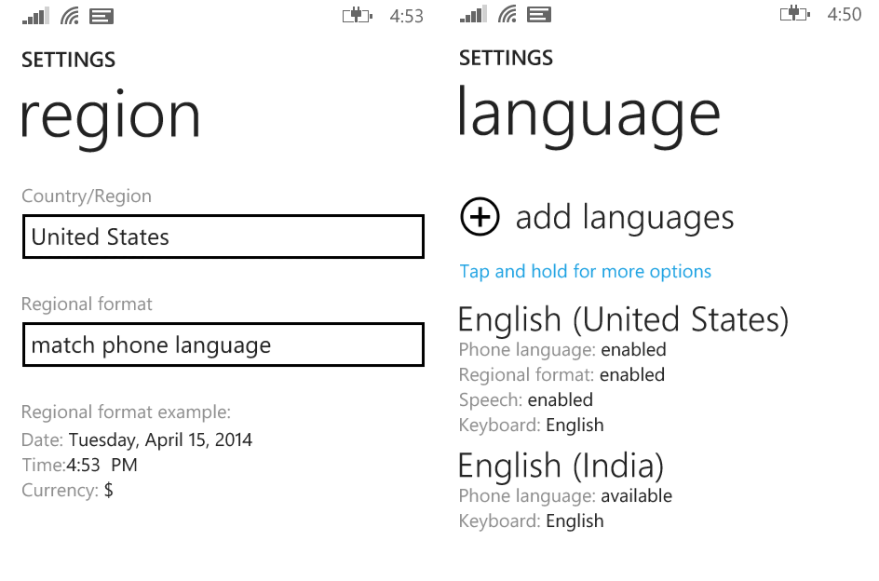Tap the 4:50 clock in status bar

click(844, 14)
